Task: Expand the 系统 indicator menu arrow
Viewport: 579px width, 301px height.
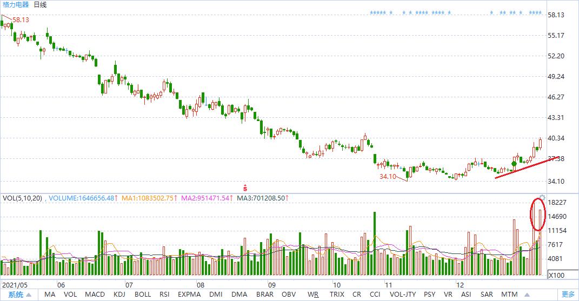Action: click(x=29, y=295)
